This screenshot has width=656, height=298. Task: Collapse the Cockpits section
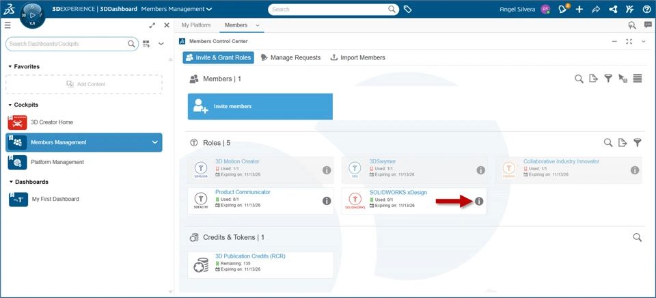[10, 105]
